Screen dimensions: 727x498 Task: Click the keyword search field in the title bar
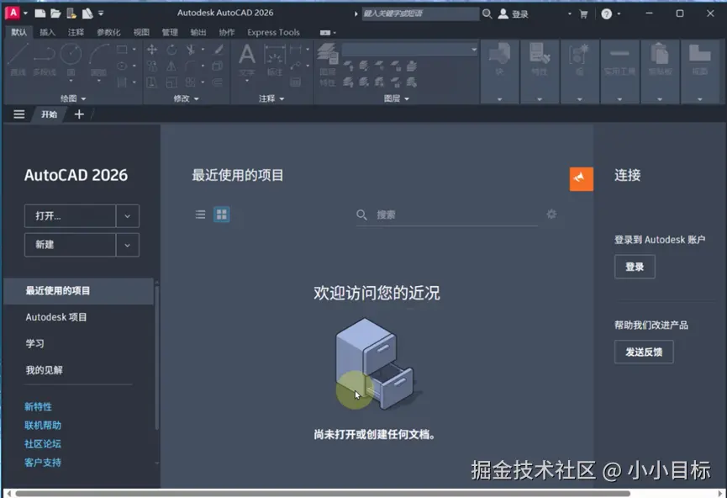click(420, 14)
